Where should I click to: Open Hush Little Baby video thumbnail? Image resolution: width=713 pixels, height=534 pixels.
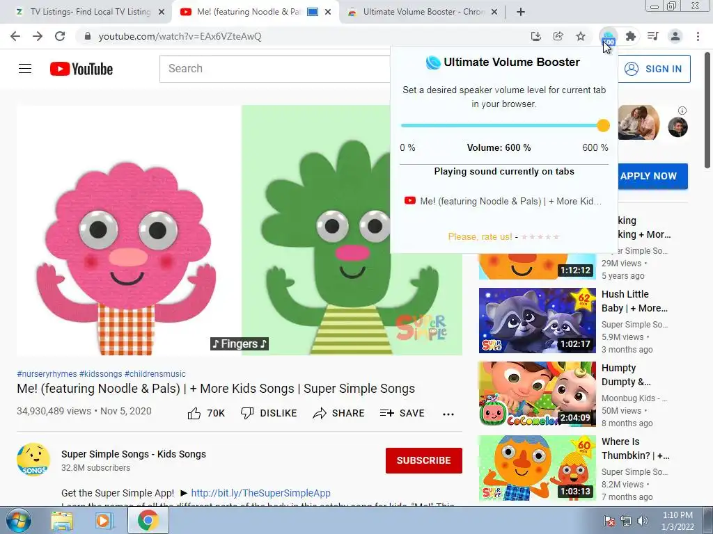[537, 321]
